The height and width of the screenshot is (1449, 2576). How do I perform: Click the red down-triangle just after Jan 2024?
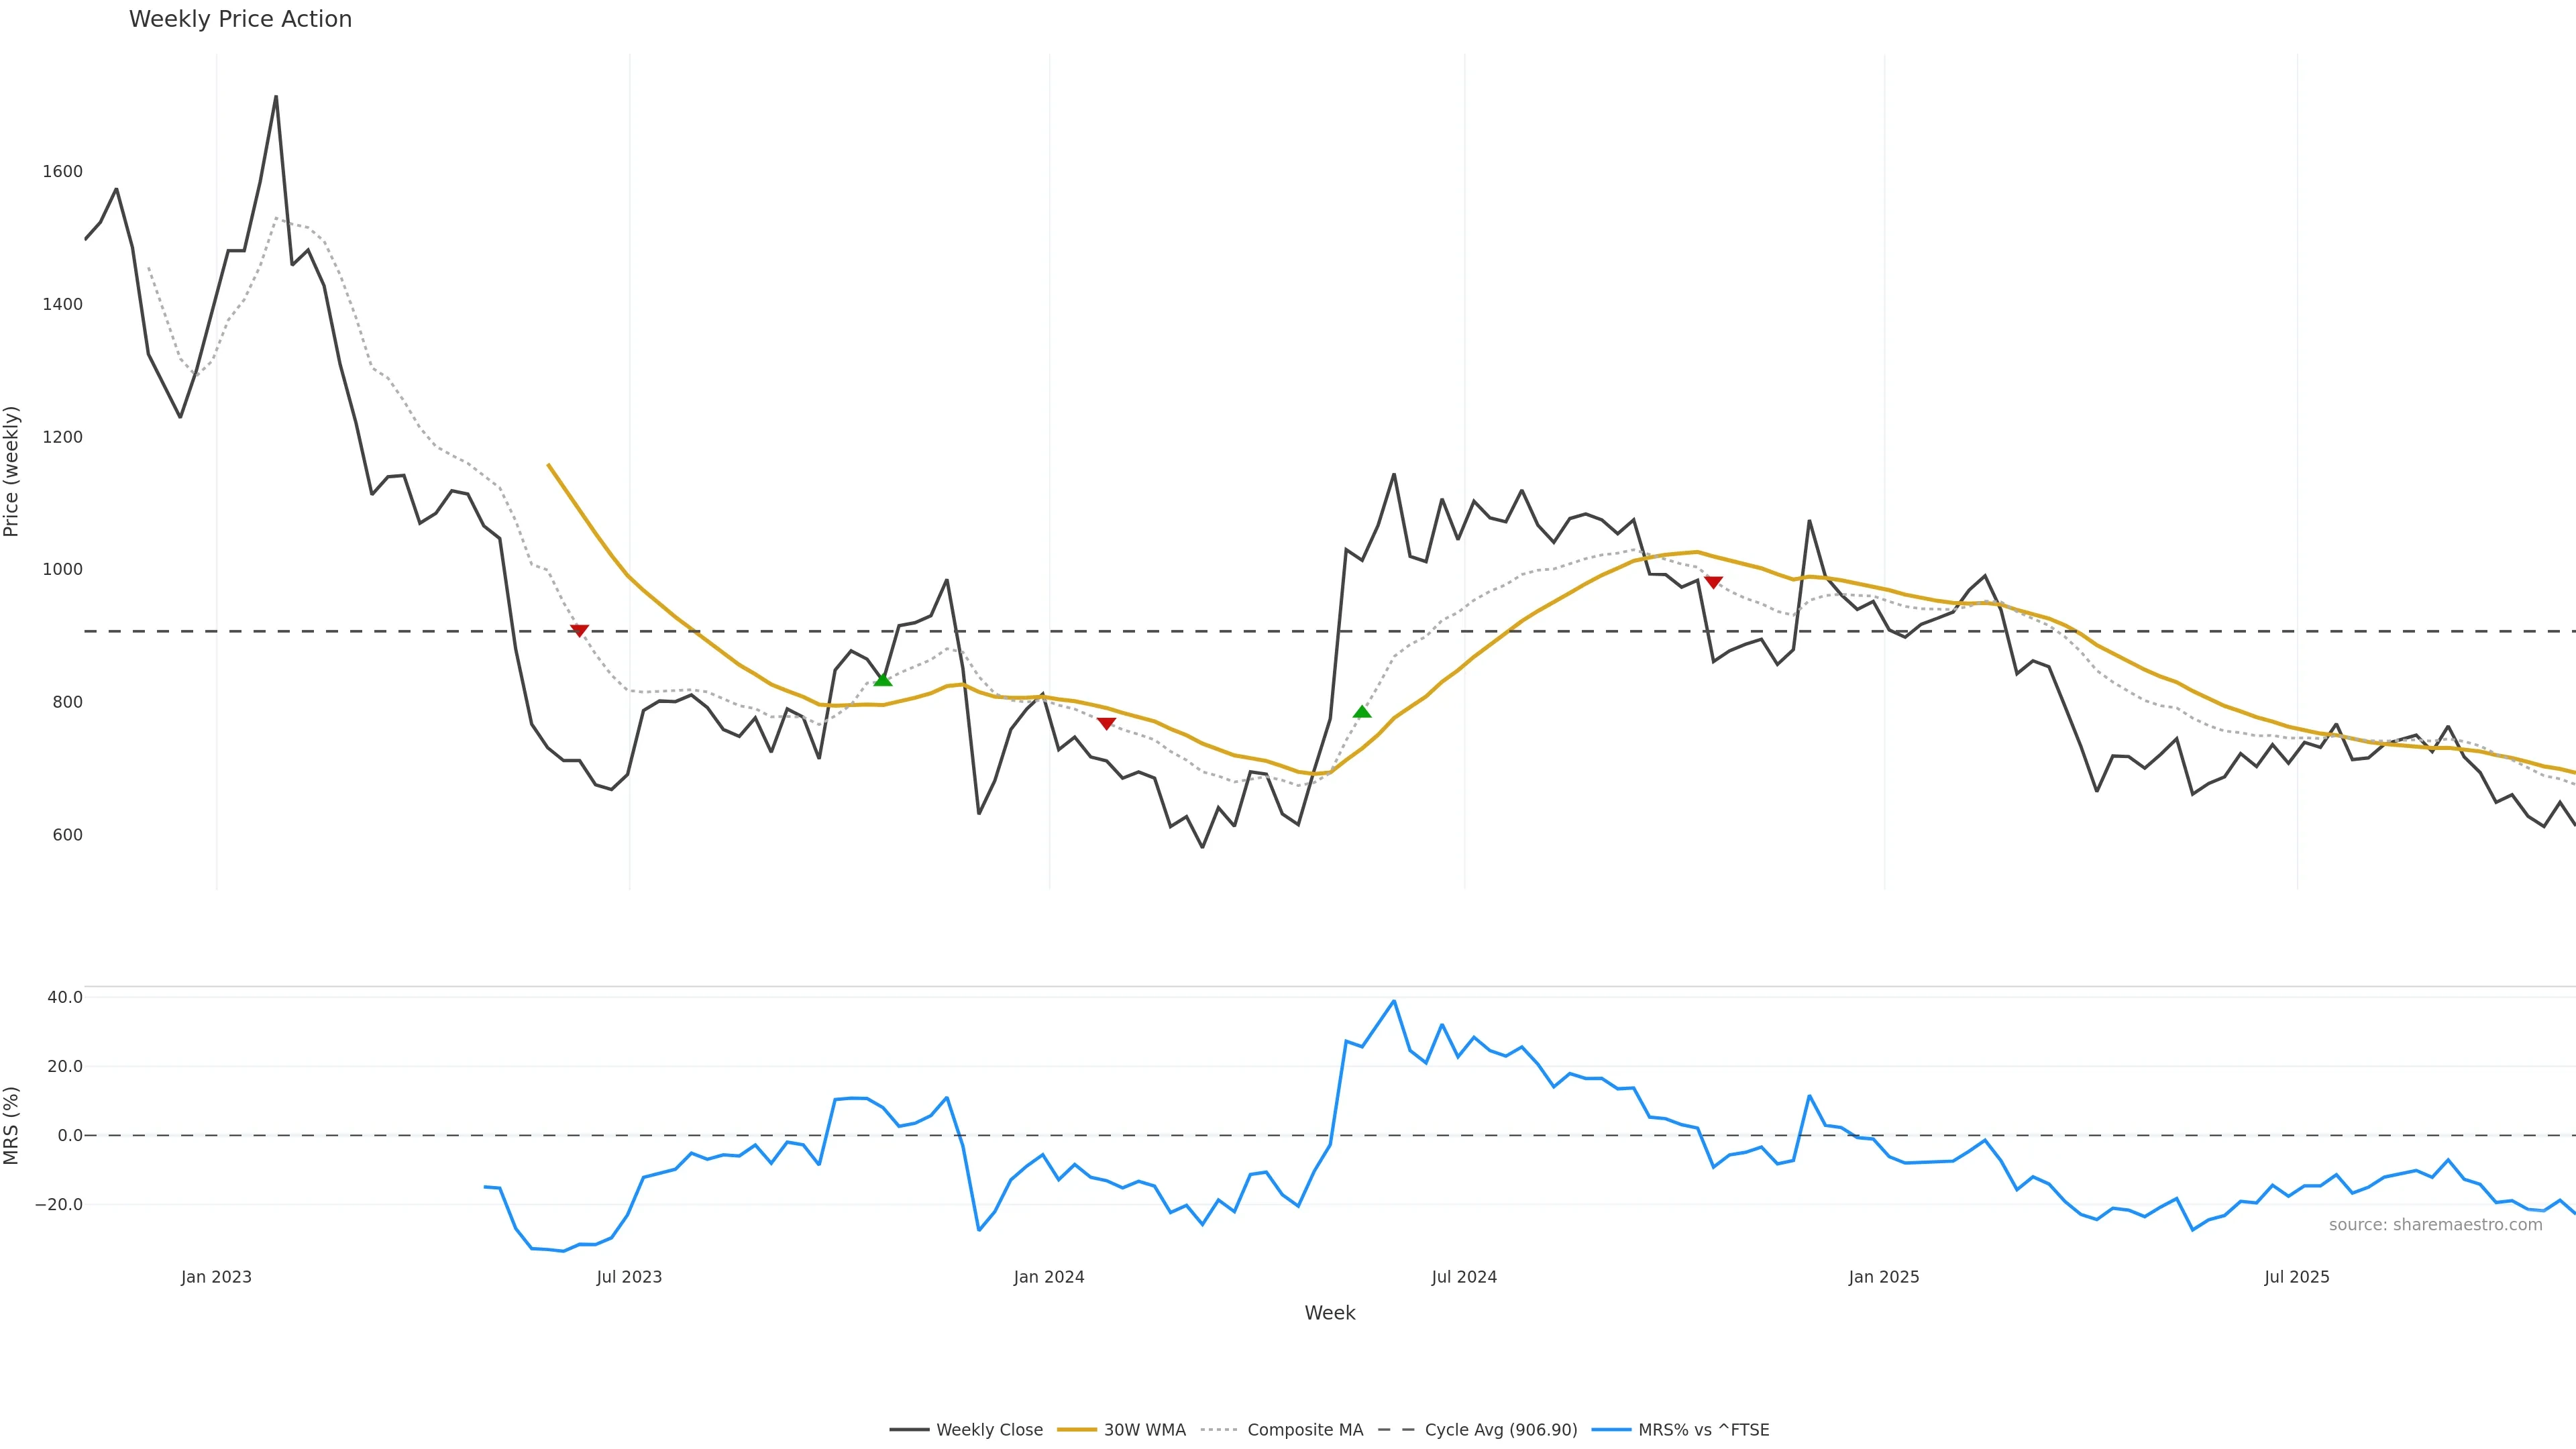pyautogui.click(x=1106, y=723)
